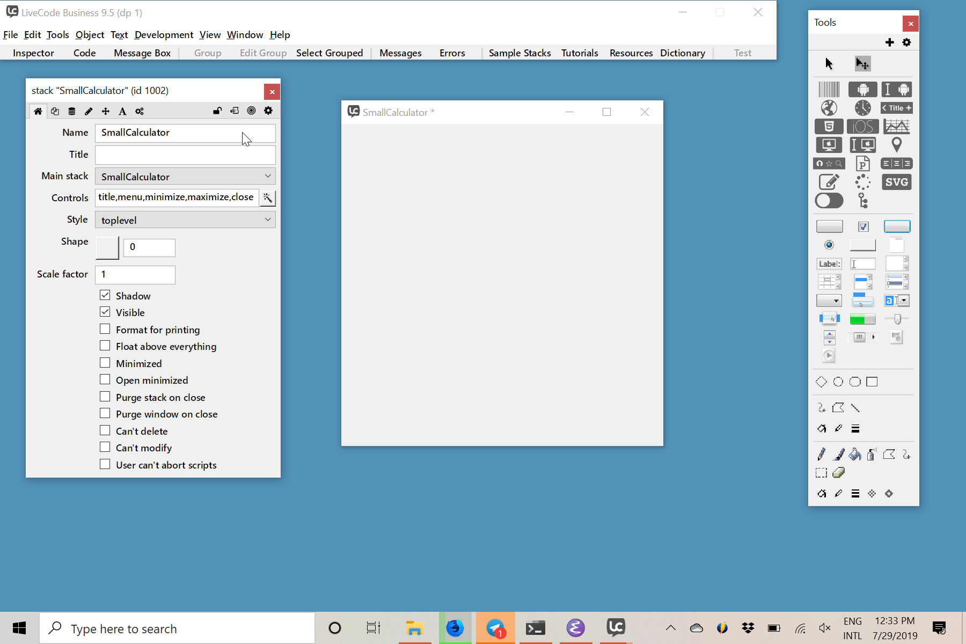Enable Purge window on close
The image size is (966, 644).
[105, 413]
